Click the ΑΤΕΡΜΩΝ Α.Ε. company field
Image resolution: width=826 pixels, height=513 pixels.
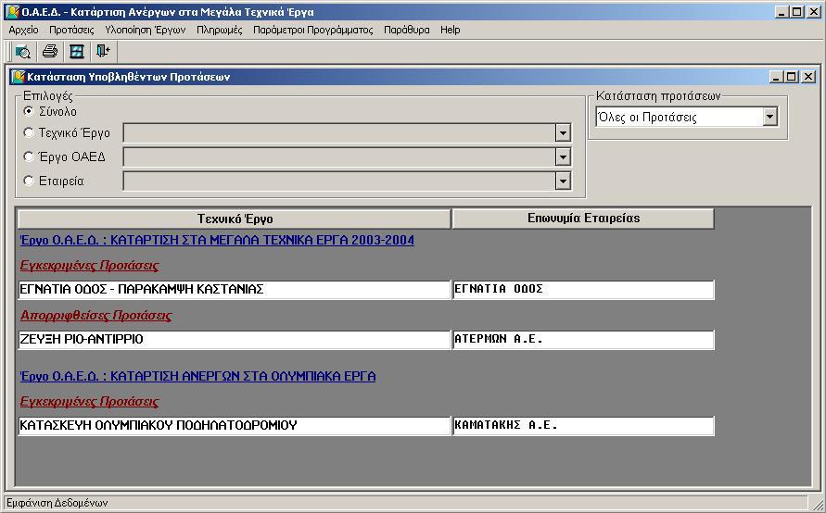coord(583,339)
